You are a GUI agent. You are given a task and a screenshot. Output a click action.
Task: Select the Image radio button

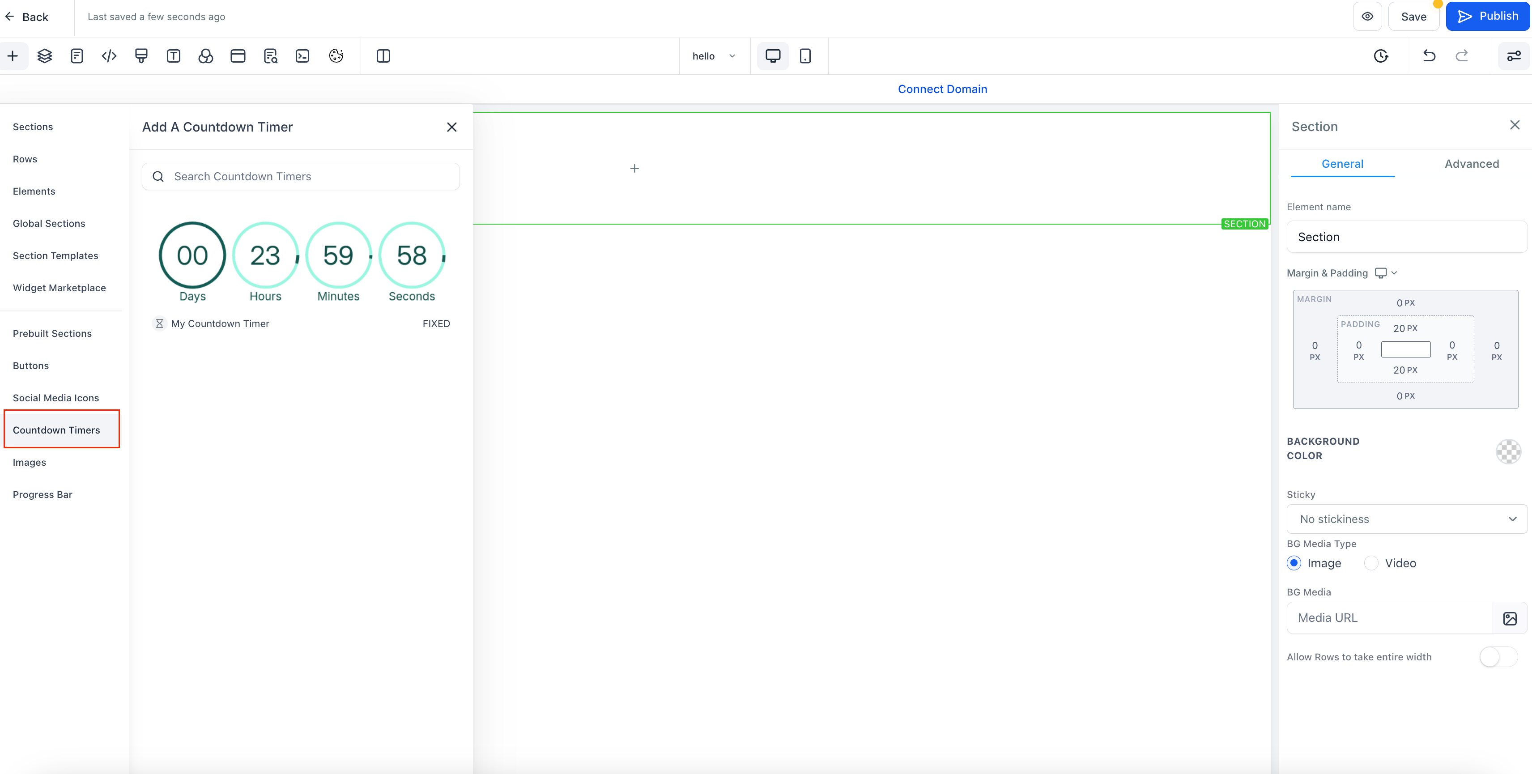[x=1294, y=563]
